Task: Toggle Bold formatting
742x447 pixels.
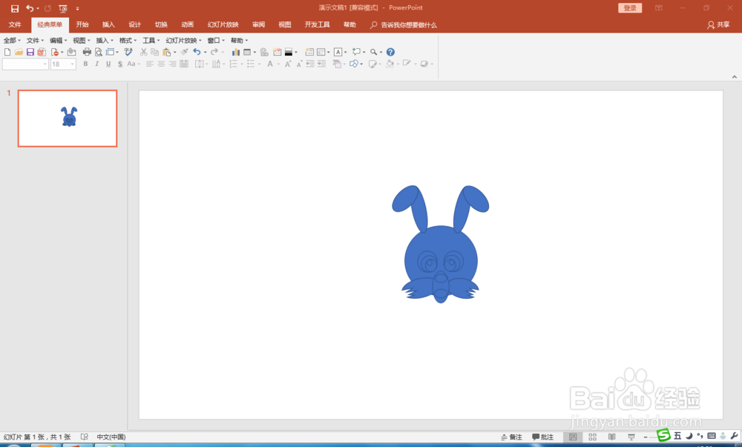Action: (x=85, y=64)
